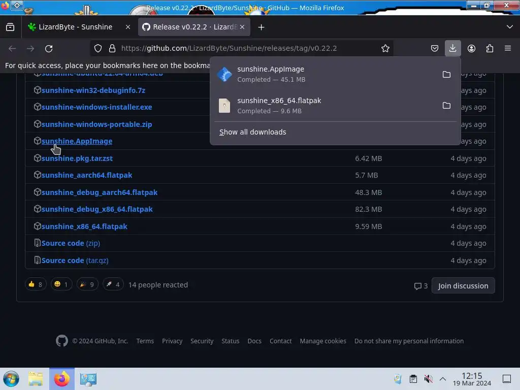Open the Extensions puzzle icon
The width and height of the screenshot is (520, 390).
(490, 48)
